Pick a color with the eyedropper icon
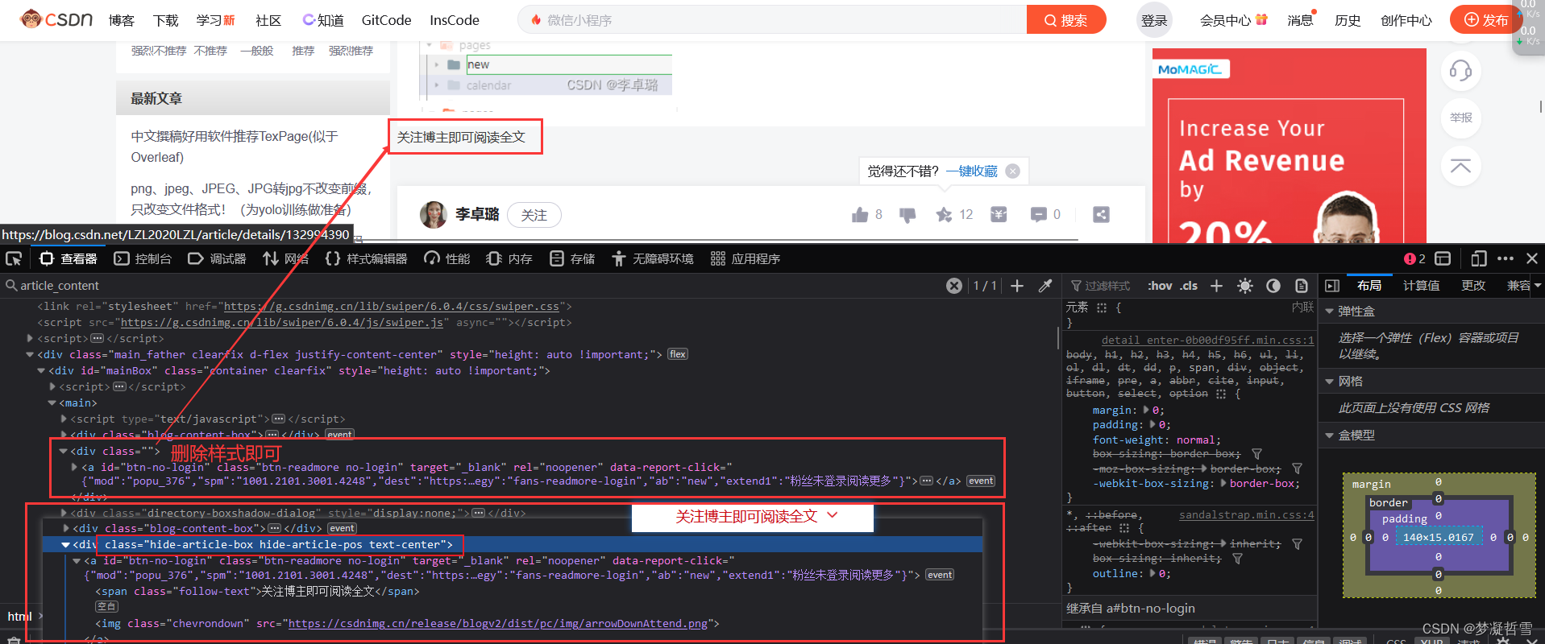The height and width of the screenshot is (644, 1545). (1045, 286)
